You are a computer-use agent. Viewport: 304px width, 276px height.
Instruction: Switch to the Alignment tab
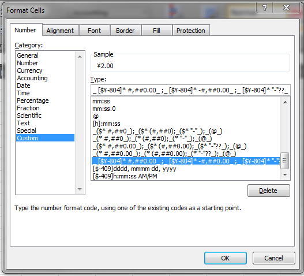pyautogui.click(x=60, y=31)
